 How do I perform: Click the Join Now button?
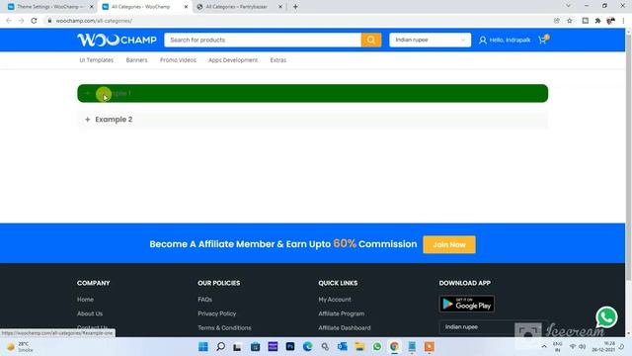[449, 244]
